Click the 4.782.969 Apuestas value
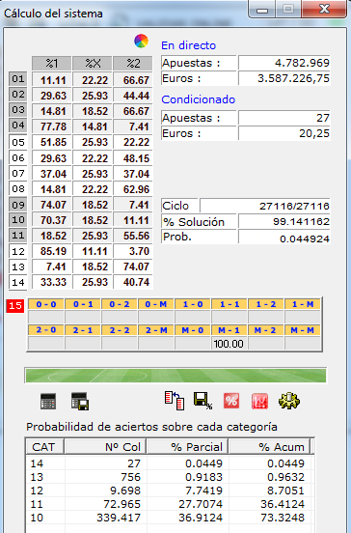Image resolution: width=351 pixels, height=533 pixels. point(284,63)
